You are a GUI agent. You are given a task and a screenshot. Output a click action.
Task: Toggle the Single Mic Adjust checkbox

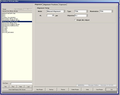(x=75, y=20)
